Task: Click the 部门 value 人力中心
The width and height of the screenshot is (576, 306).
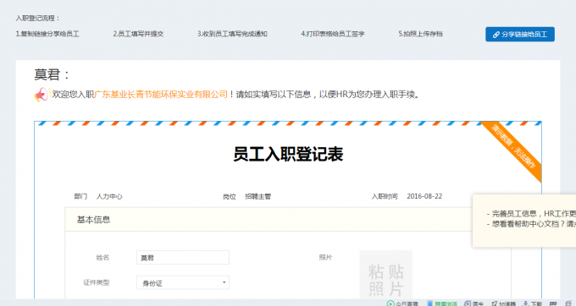Action: coord(109,196)
